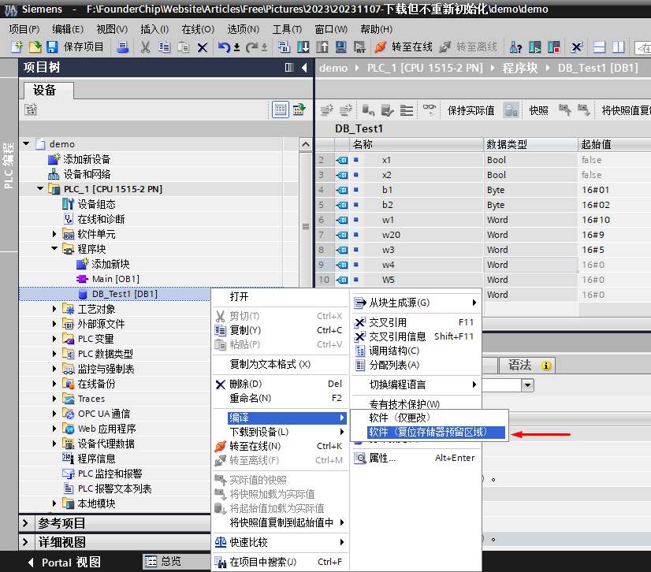Image resolution: width=651 pixels, height=572 pixels.
Task: Click 保持实际值 button in DB toolbar
Action: pos(471,110)
